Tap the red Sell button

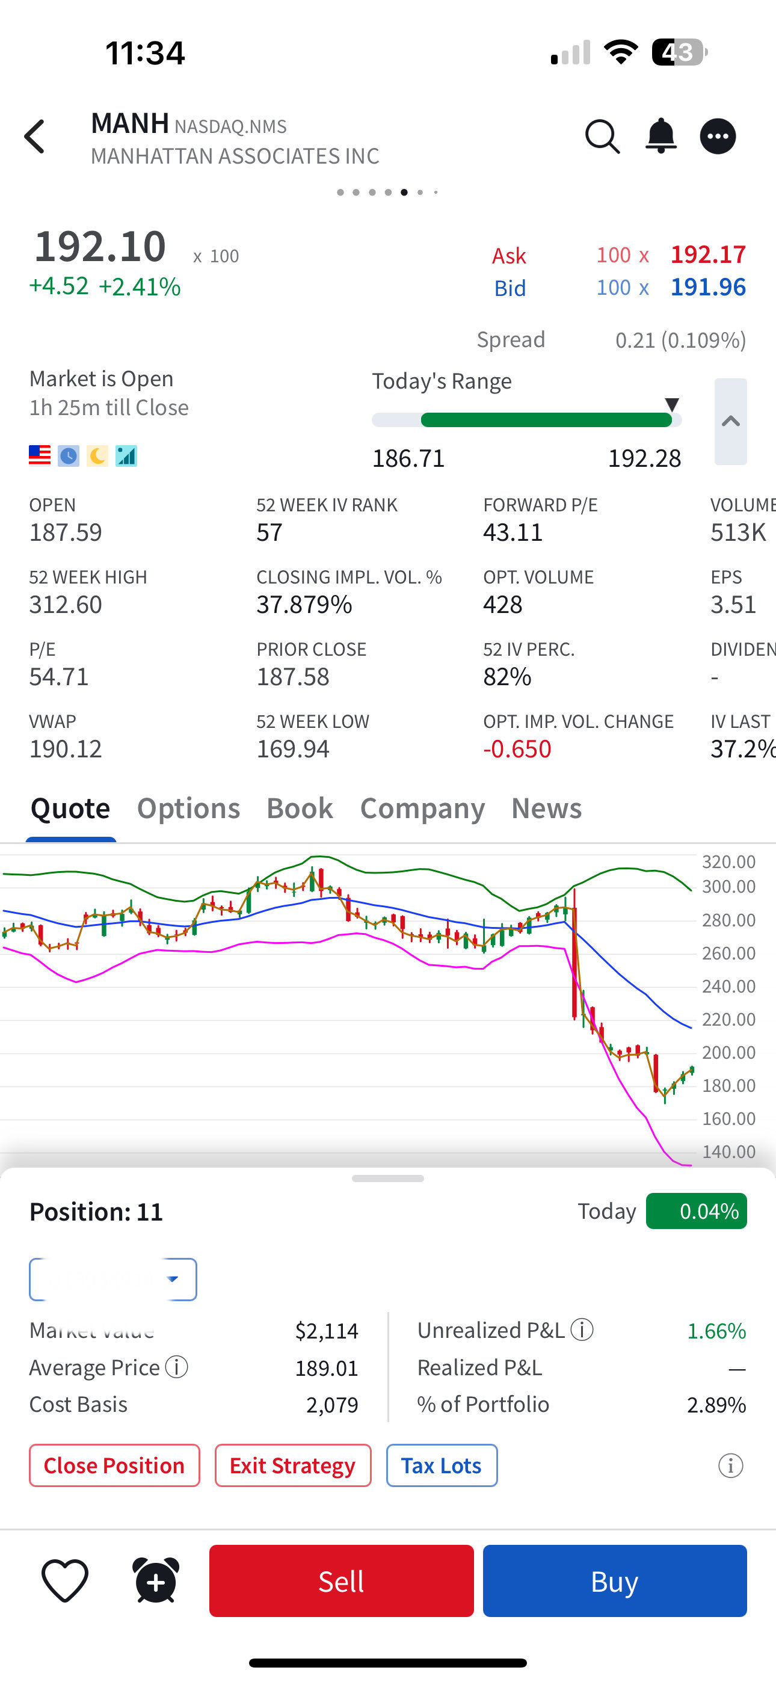(x=341, y=1581)
